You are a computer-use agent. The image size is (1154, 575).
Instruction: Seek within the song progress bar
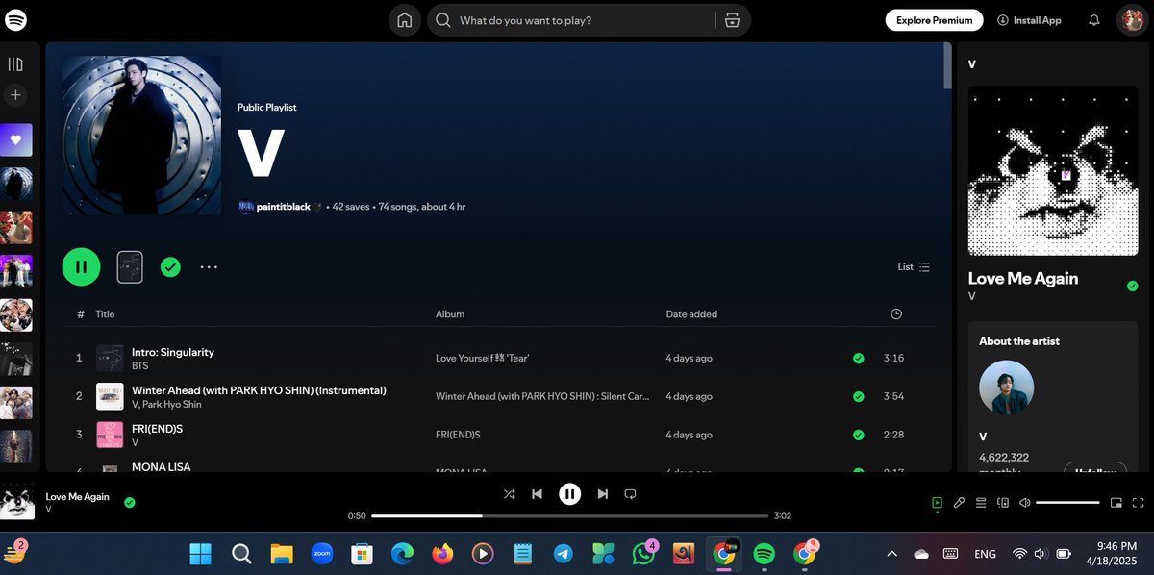[x=568, y=516]
